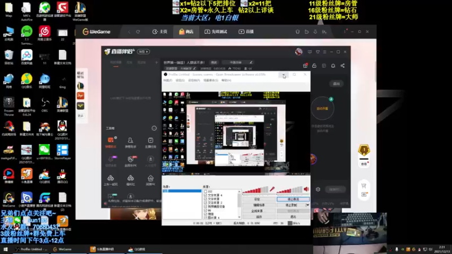Open the StormPlayer desktop shortcut
Screen dimensions: 452x254
pos(62,152)
